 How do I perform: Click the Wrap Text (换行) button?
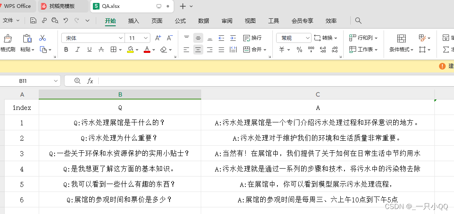tap(252, 38)
